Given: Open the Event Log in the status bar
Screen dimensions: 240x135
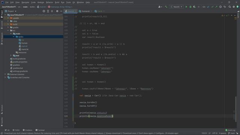Looking at the screenshot, I should (x=230, y=130).
